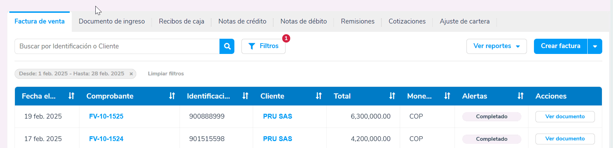This screenshot has height=148, width=613.
Task: Sort by Alertas column arrows icon
Action: 520,96
